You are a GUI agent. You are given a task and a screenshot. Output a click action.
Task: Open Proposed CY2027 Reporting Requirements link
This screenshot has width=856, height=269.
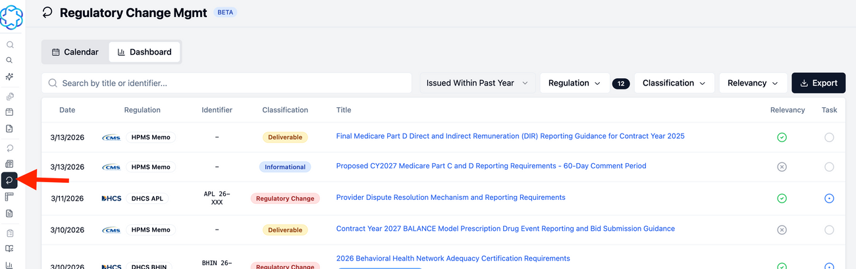491,166
